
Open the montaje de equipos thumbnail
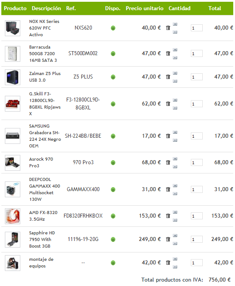[x=12, y=263]
